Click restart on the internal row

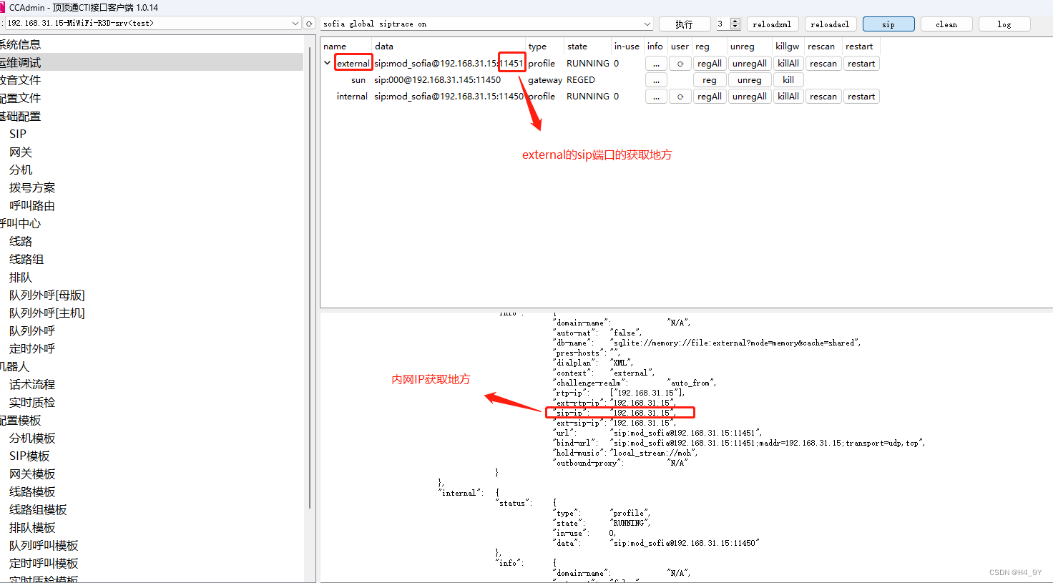pos(861,97)
